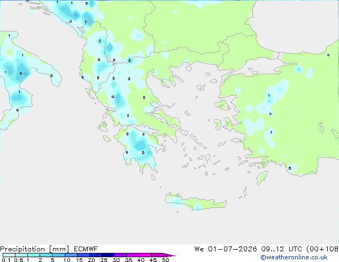Click the '15' legend scale label
The height and width of the screenshot is (262, 339).
pyautogui.click(x=79, y=260)
